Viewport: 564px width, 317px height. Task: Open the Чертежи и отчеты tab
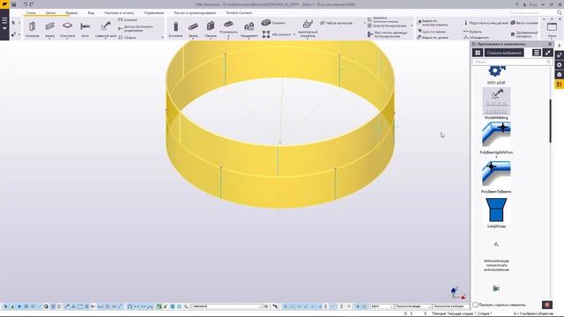click(x=119, y=12)
